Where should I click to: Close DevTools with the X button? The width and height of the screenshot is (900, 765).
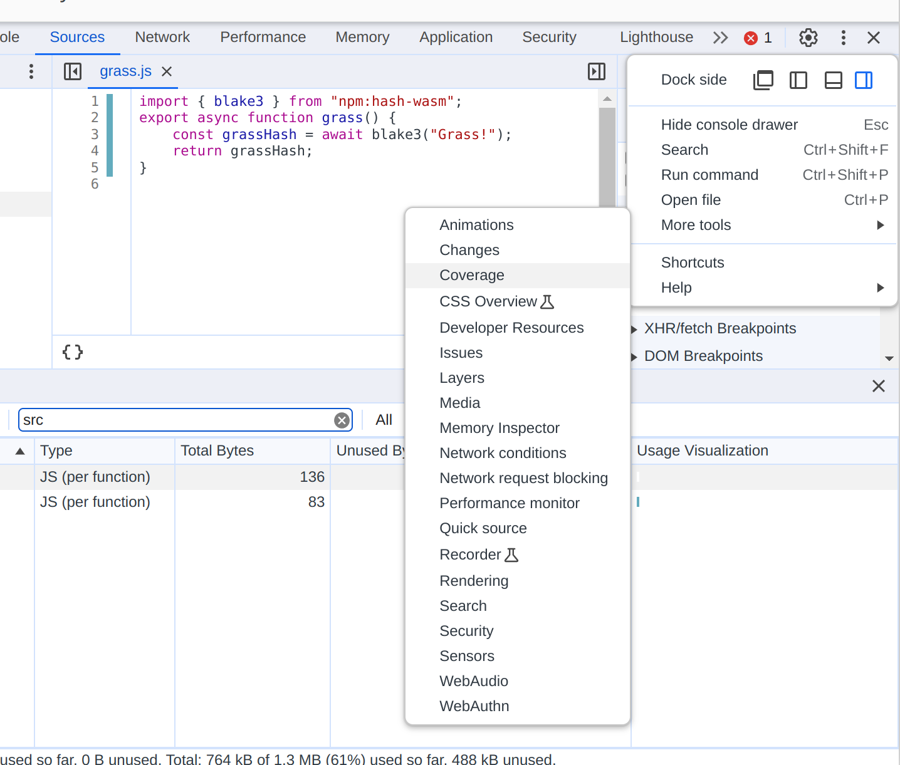point(874,38)
